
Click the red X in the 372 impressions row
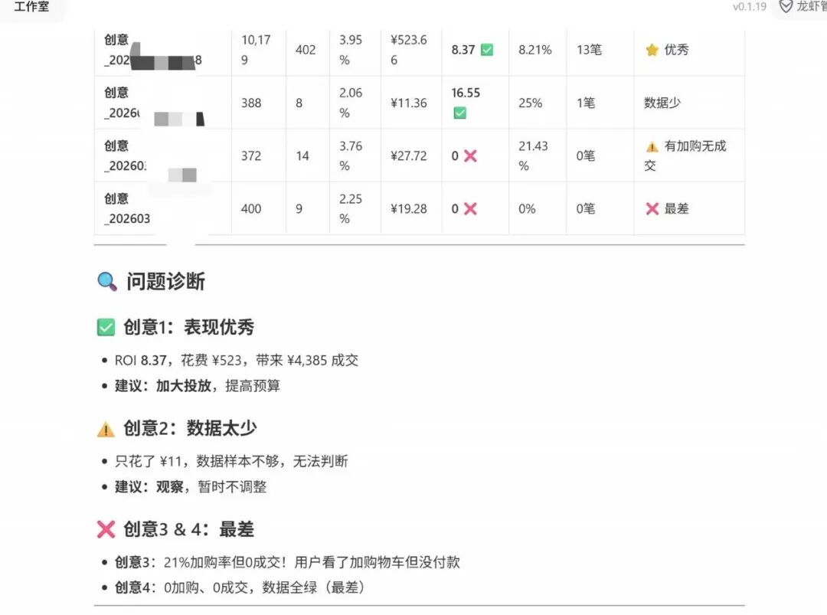coord(470,156)
